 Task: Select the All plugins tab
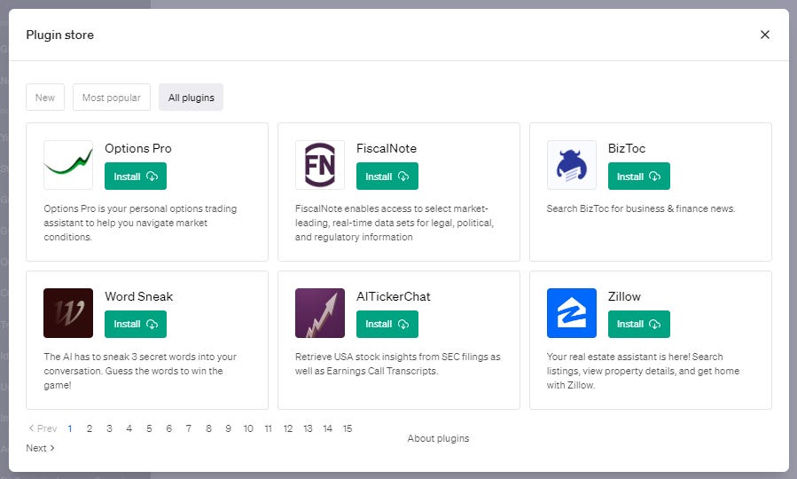coord(191,97)
